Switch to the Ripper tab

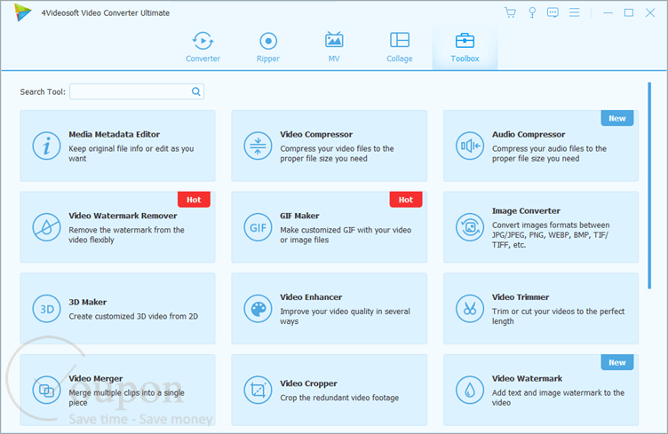point(268,47)
